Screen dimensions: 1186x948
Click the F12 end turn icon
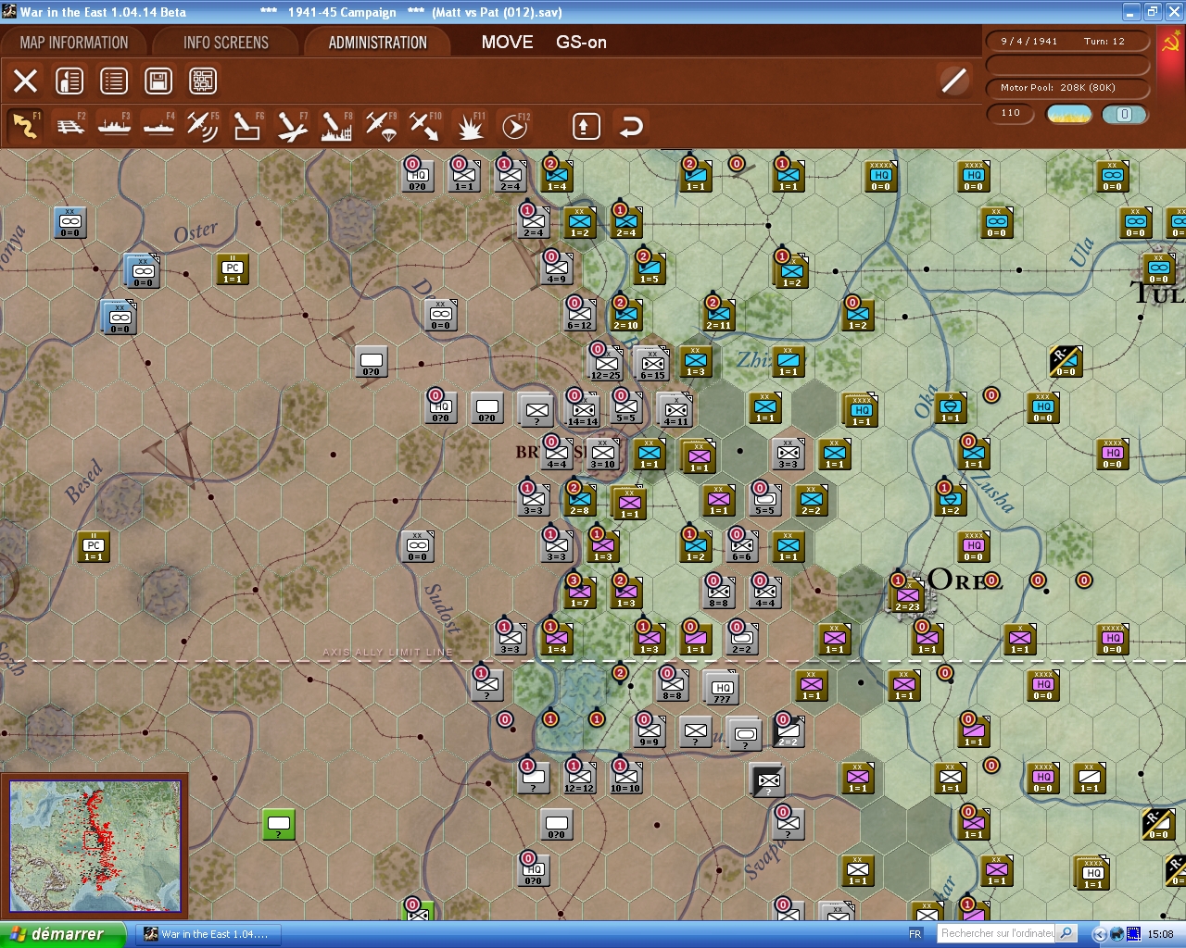(514, 126)
